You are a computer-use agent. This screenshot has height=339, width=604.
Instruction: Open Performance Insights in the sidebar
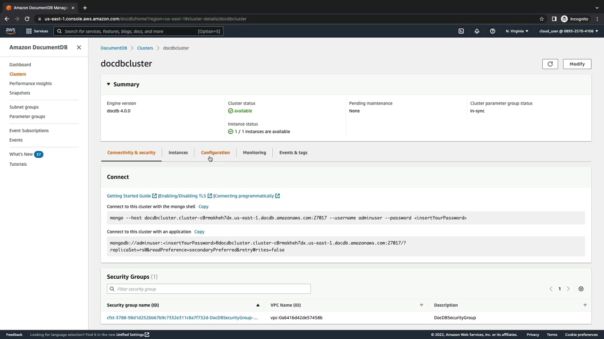31,83
